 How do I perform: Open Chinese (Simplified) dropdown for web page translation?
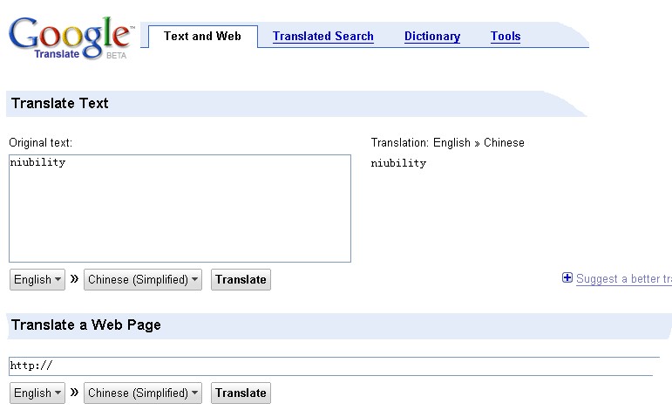coord(143,393)
